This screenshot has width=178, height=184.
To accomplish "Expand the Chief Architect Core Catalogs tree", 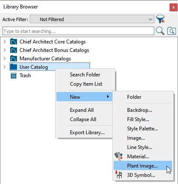I will point(5,42).
